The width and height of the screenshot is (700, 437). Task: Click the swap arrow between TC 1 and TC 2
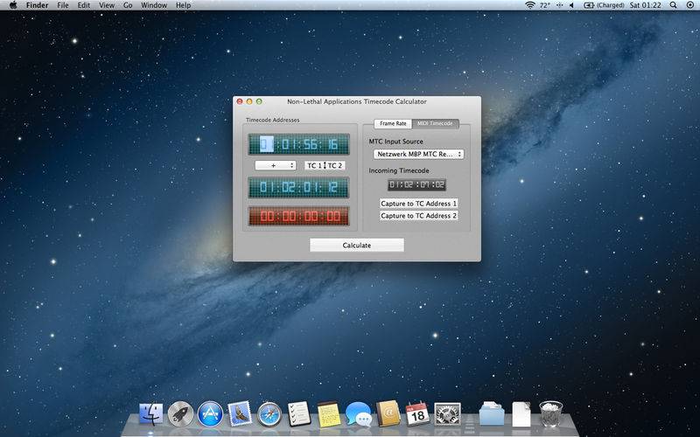[325, 165]
